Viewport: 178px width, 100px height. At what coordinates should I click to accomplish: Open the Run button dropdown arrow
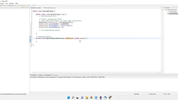tap(2, 5)
